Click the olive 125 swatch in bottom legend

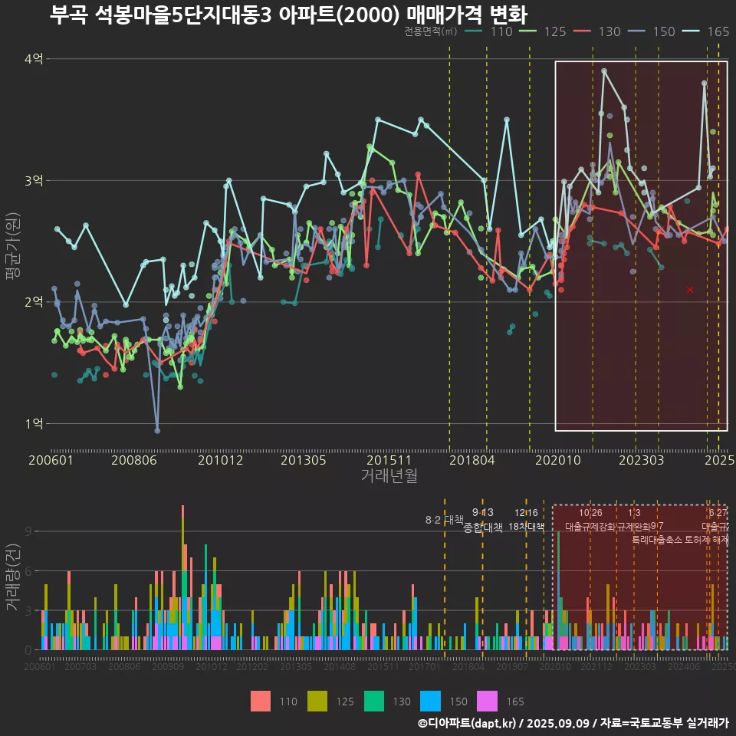317,701
